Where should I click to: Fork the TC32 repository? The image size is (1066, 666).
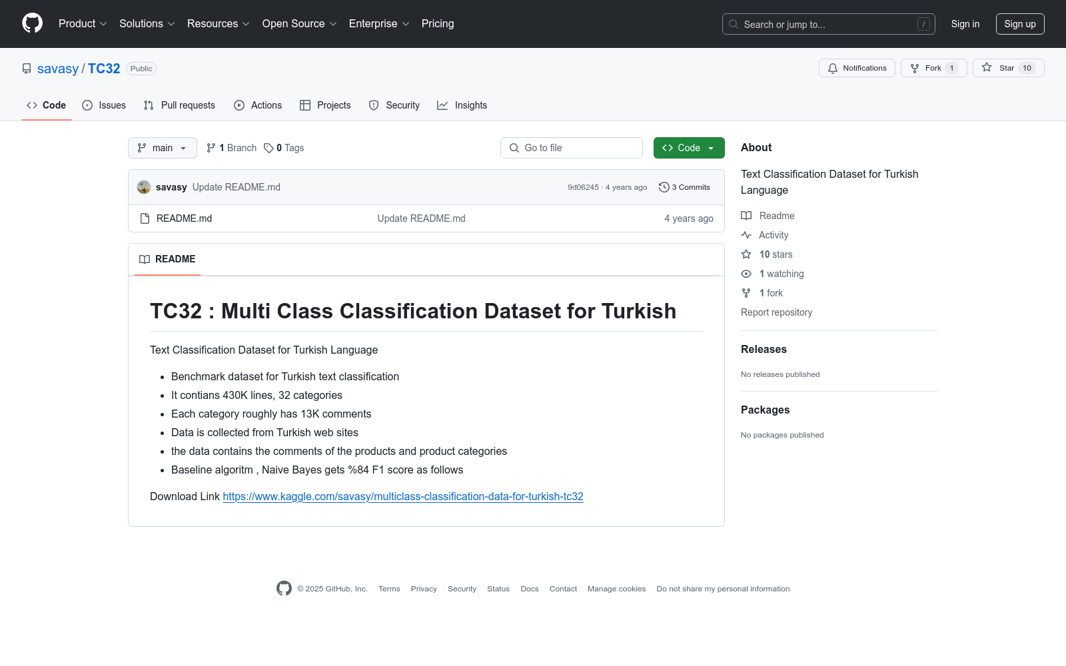(x=934, y=68)
